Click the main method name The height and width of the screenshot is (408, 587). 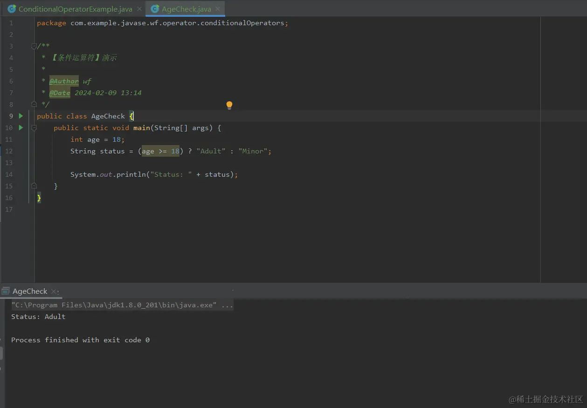142,128
